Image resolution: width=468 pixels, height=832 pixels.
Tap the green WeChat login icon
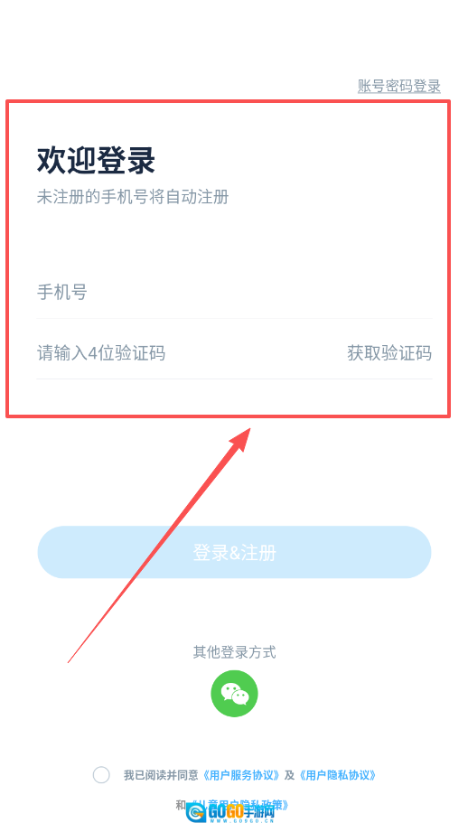pos(234,694)
